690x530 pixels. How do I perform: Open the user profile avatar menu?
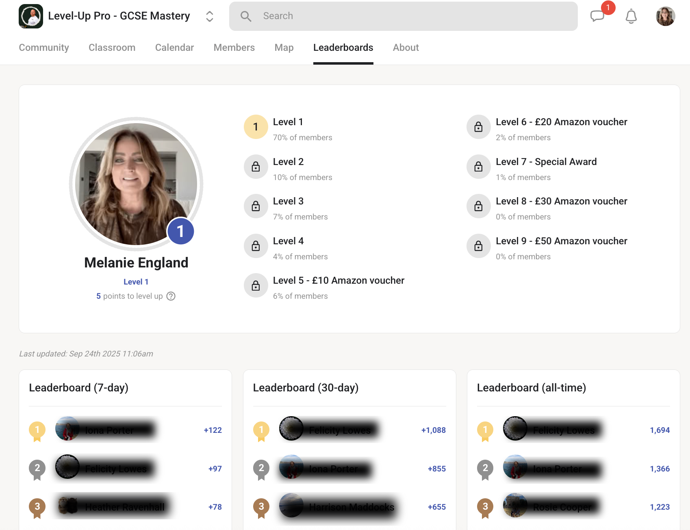coord(665,16)
